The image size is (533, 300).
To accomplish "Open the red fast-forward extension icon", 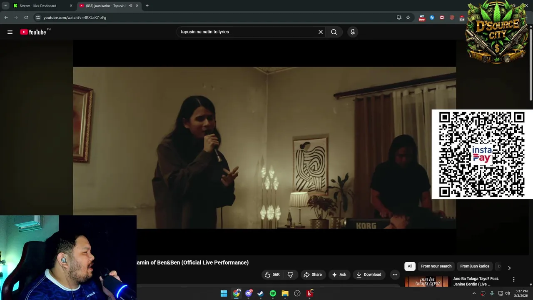I will pos(442,17).
